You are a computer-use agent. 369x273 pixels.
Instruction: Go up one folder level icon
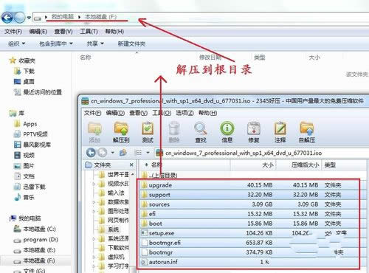coord(123,153)
